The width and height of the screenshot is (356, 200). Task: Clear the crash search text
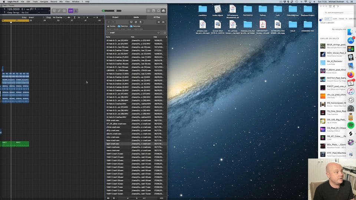pyautogui.click(x=158, y=33)
